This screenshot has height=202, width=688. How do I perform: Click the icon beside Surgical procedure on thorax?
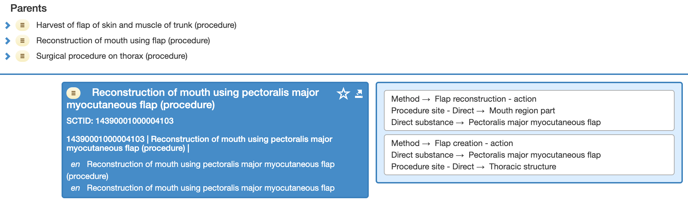(x=22, y=56)
